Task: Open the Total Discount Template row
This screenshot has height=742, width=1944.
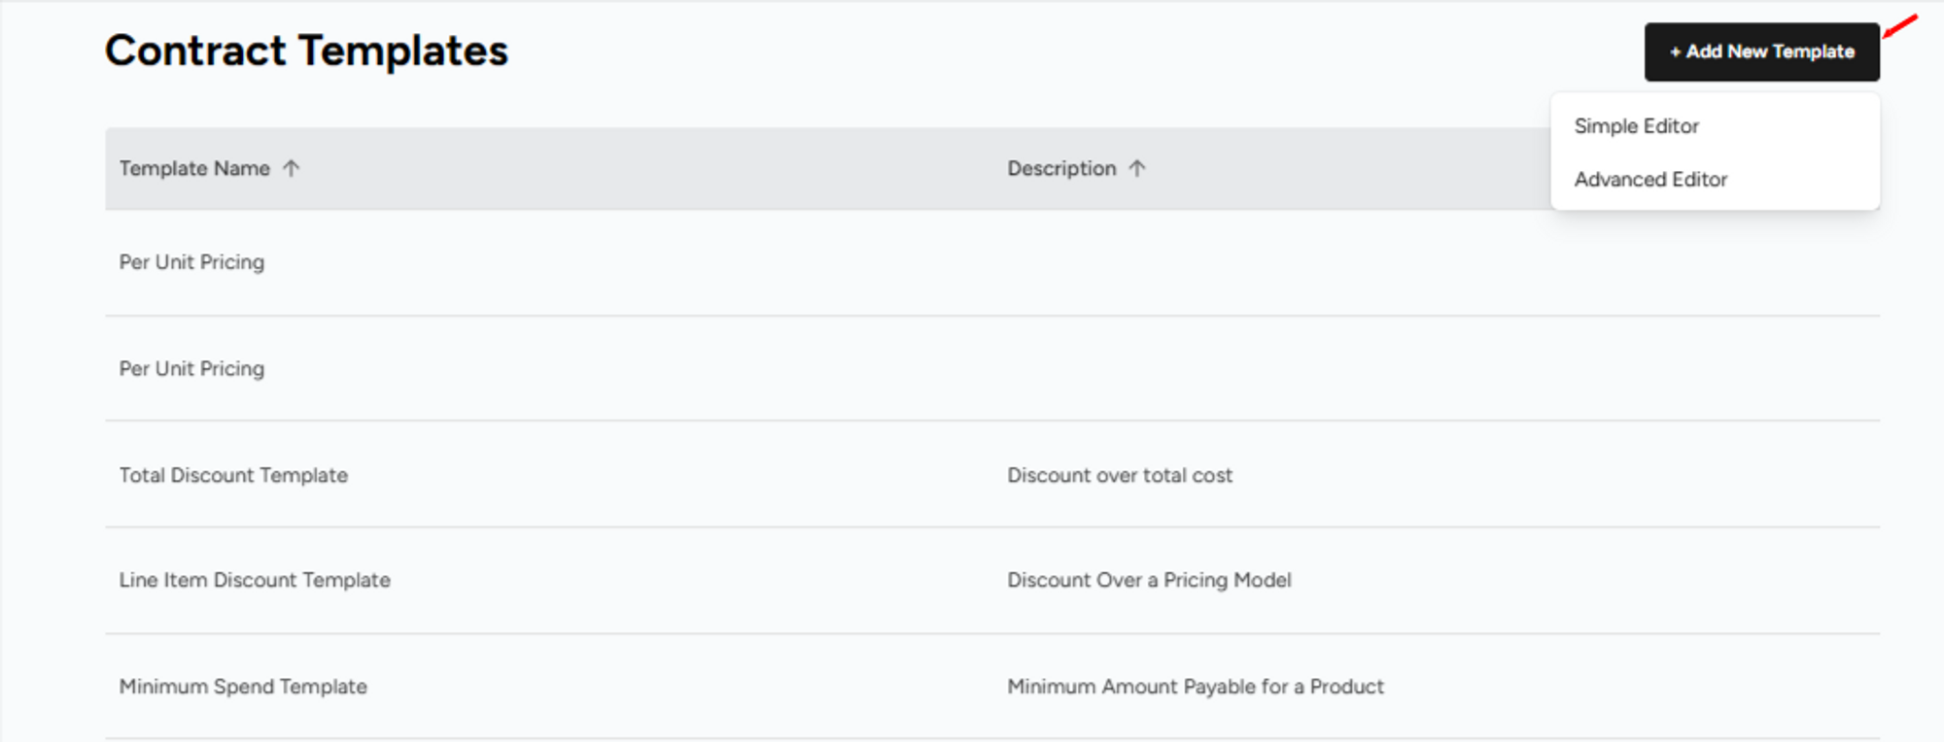Action: click(x=233, y=475)
